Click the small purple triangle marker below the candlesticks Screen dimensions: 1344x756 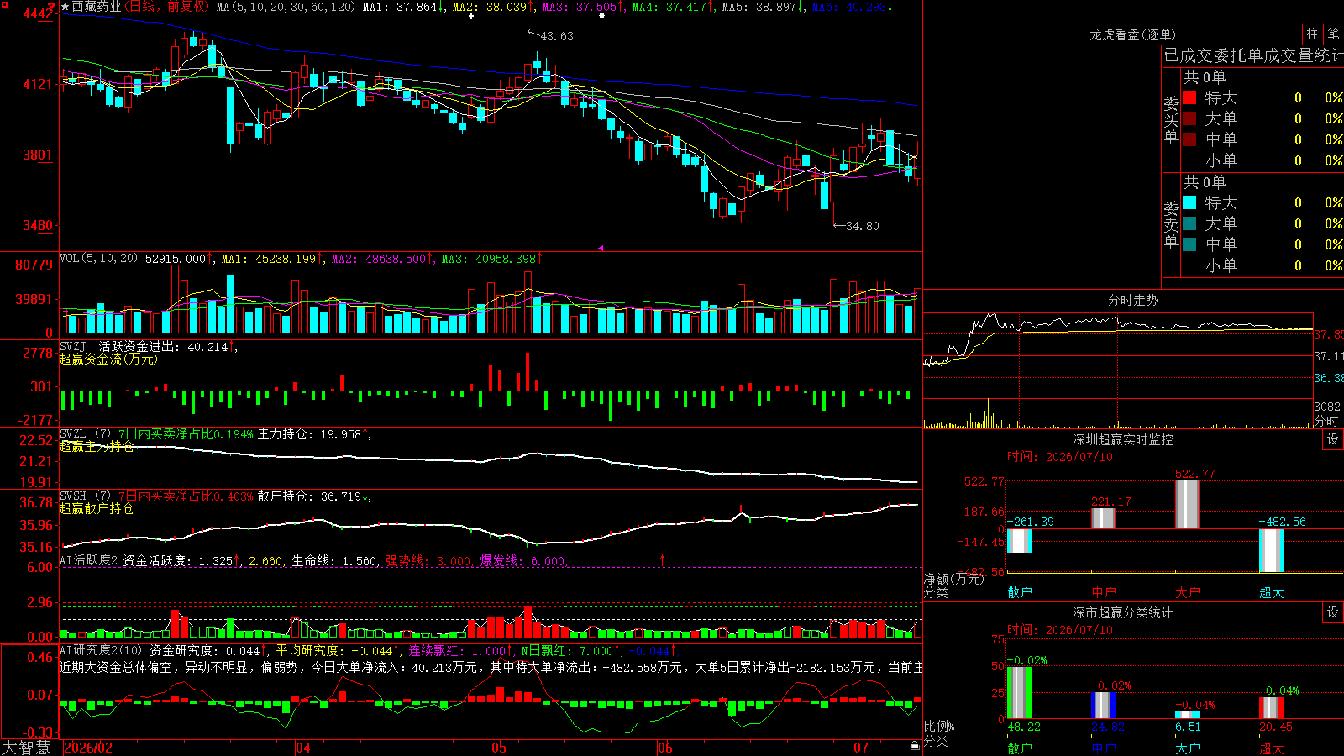(x=601, y=248)
